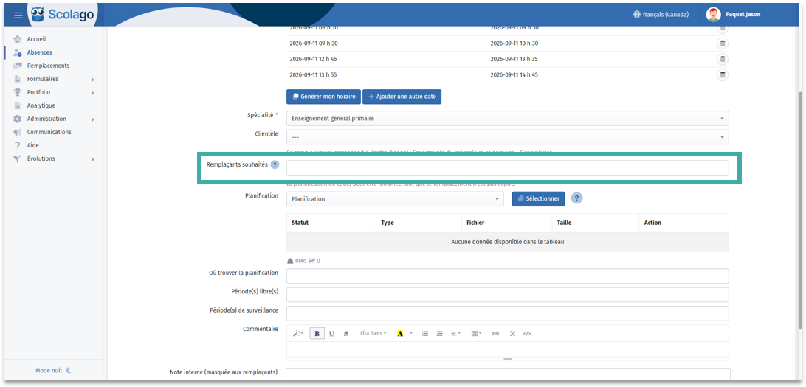Screen dimensions: 806x387
Task: Toggle Mode nuit
Action: tap(53, 370)
